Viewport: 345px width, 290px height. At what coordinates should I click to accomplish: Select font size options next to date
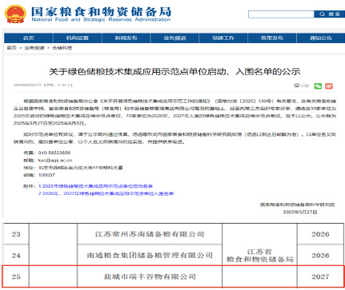(x=58, y=85)
